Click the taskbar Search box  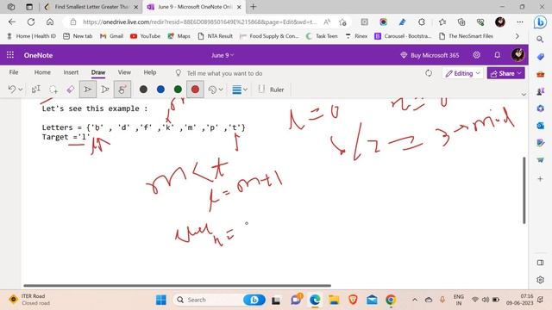pyautogui.click(x=219, y=300)
